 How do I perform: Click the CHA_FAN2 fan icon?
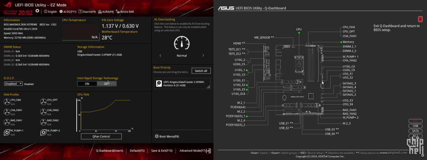(x=43, y=112)
